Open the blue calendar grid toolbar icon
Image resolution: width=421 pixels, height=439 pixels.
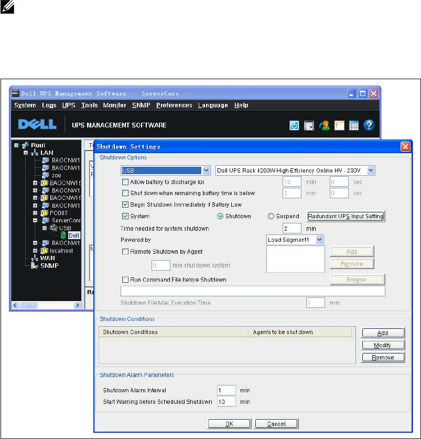coord(354,125)
